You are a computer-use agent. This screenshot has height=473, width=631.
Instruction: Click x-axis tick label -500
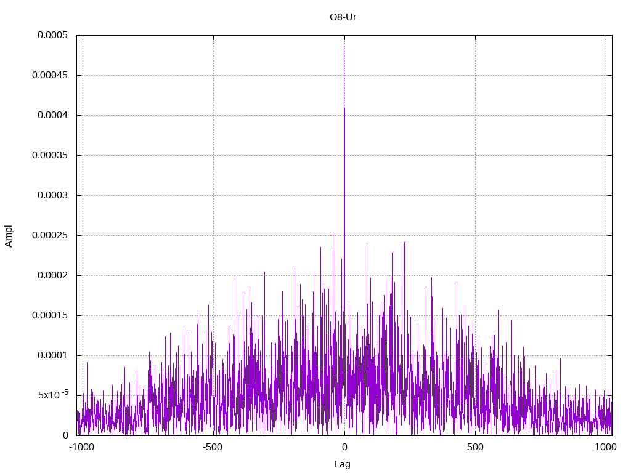coord(213,447)
